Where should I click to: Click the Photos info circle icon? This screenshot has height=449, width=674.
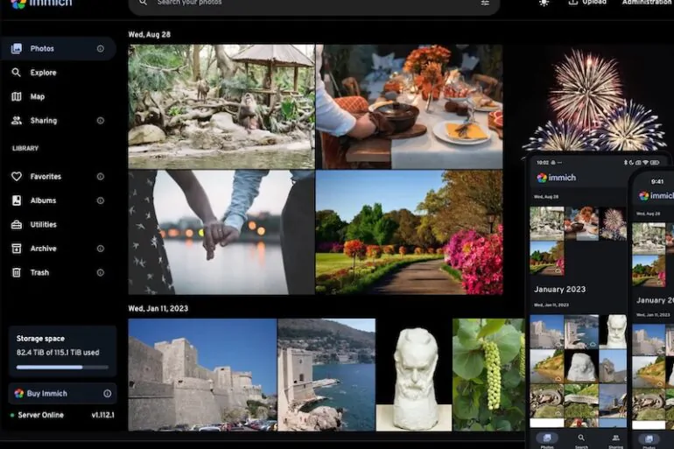pyautogui.click(x=100, y=48)
